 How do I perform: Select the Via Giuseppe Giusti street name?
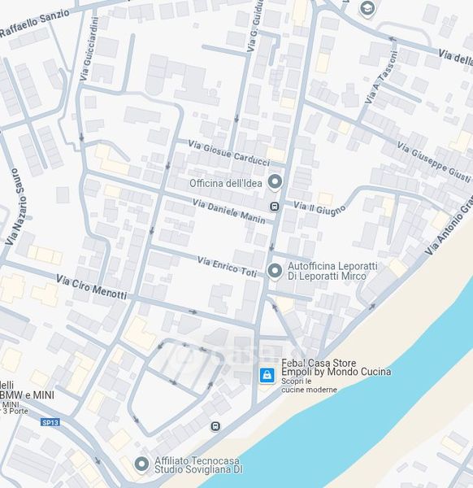tap(434, 162)
